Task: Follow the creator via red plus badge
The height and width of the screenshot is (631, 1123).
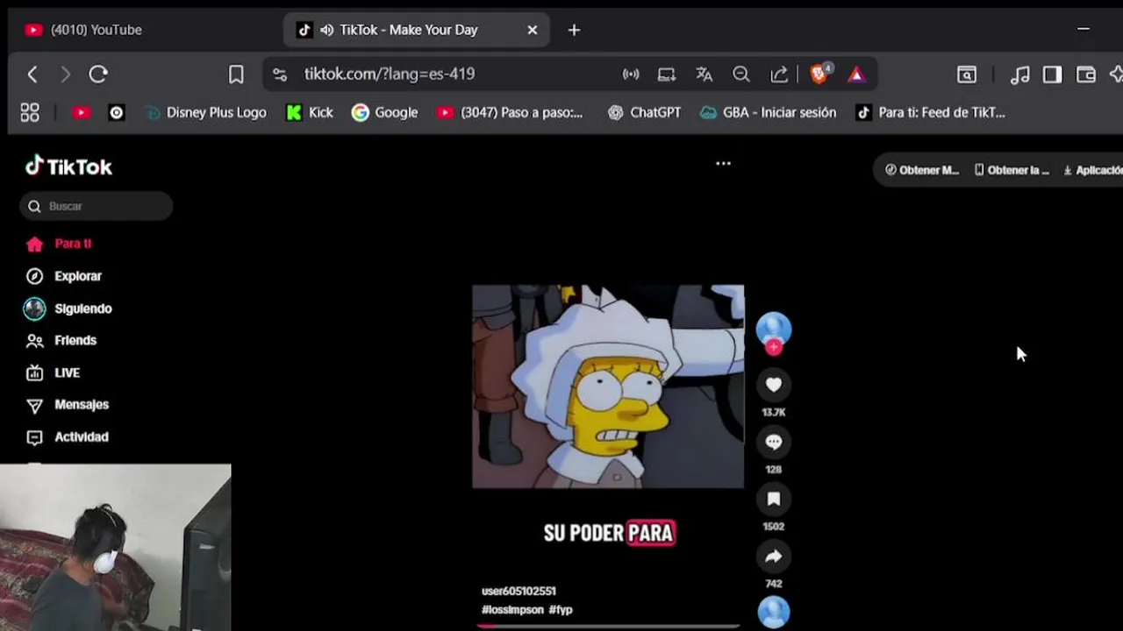Action: [773, 347]
